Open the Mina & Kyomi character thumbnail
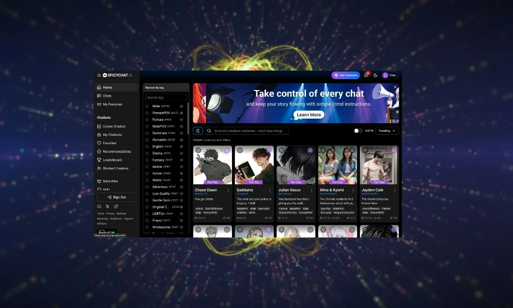This screenshot has width=513, height=308. tap(337, 165)
